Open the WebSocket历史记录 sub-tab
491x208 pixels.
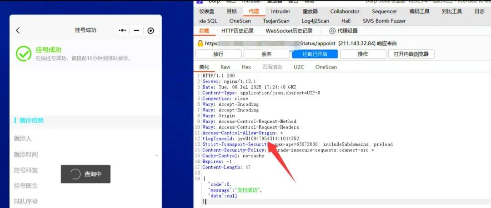(289, 31)
